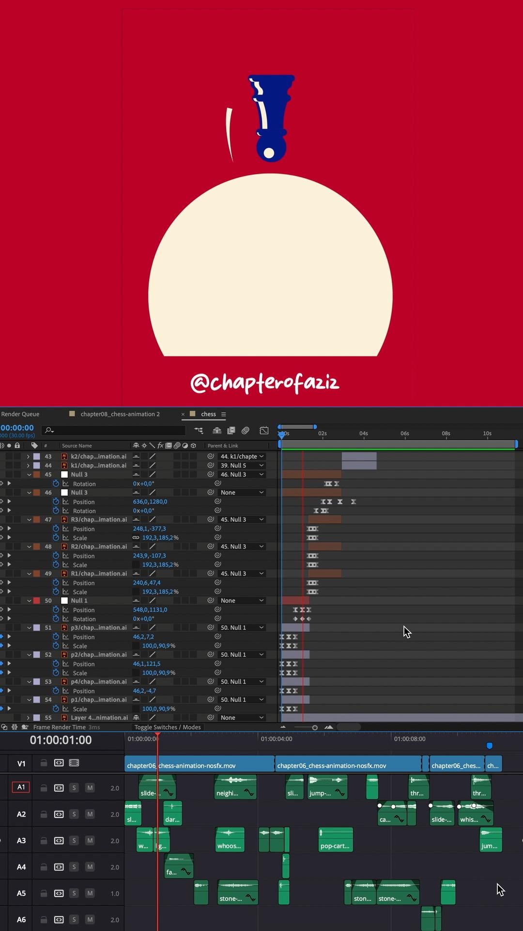Click Toggle Switches / Modes button
Screen dimensions: 523x931
click(167, 727)
